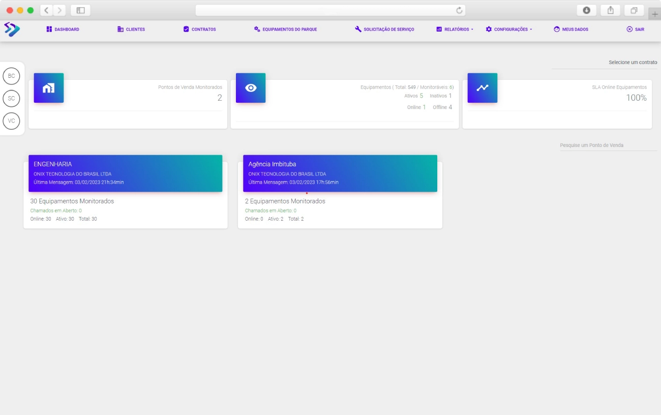Viewport: 661px width, 415px height.
Task: Toggle the browser sidebar button
Action: click(80, 10)
